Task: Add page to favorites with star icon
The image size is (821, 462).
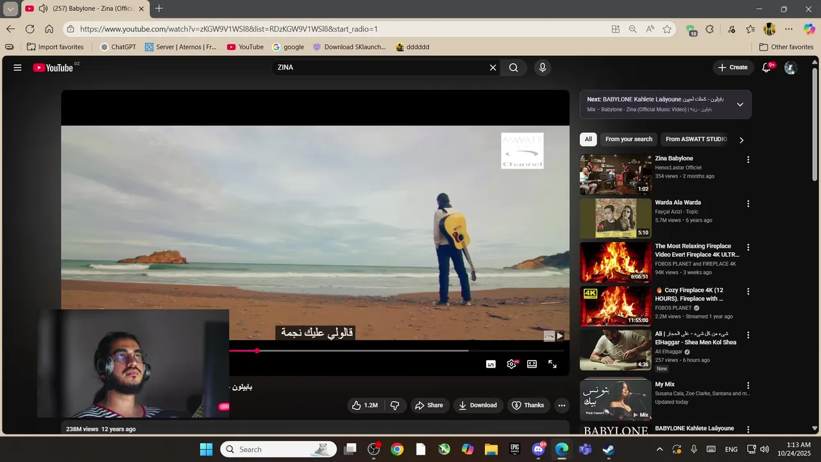Action: tap(667, 29)
